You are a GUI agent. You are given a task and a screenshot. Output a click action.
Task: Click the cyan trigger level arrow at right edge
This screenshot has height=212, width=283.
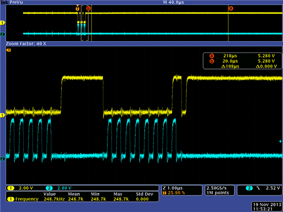(x=280, y=141)
